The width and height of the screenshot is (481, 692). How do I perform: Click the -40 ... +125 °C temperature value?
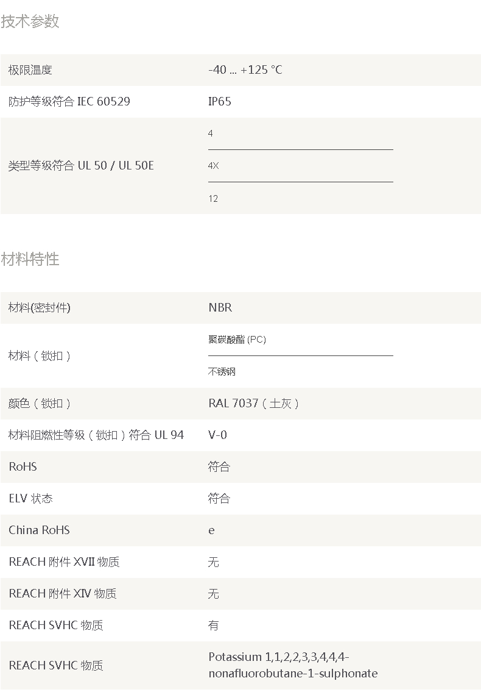click(245, 70)
